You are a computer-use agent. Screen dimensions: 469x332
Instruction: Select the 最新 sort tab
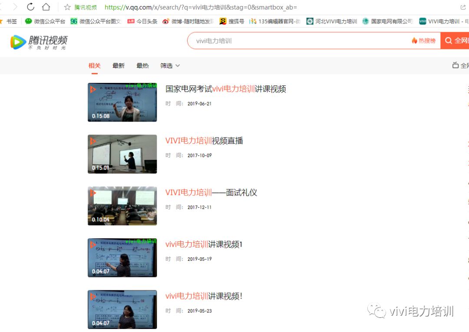119,66
